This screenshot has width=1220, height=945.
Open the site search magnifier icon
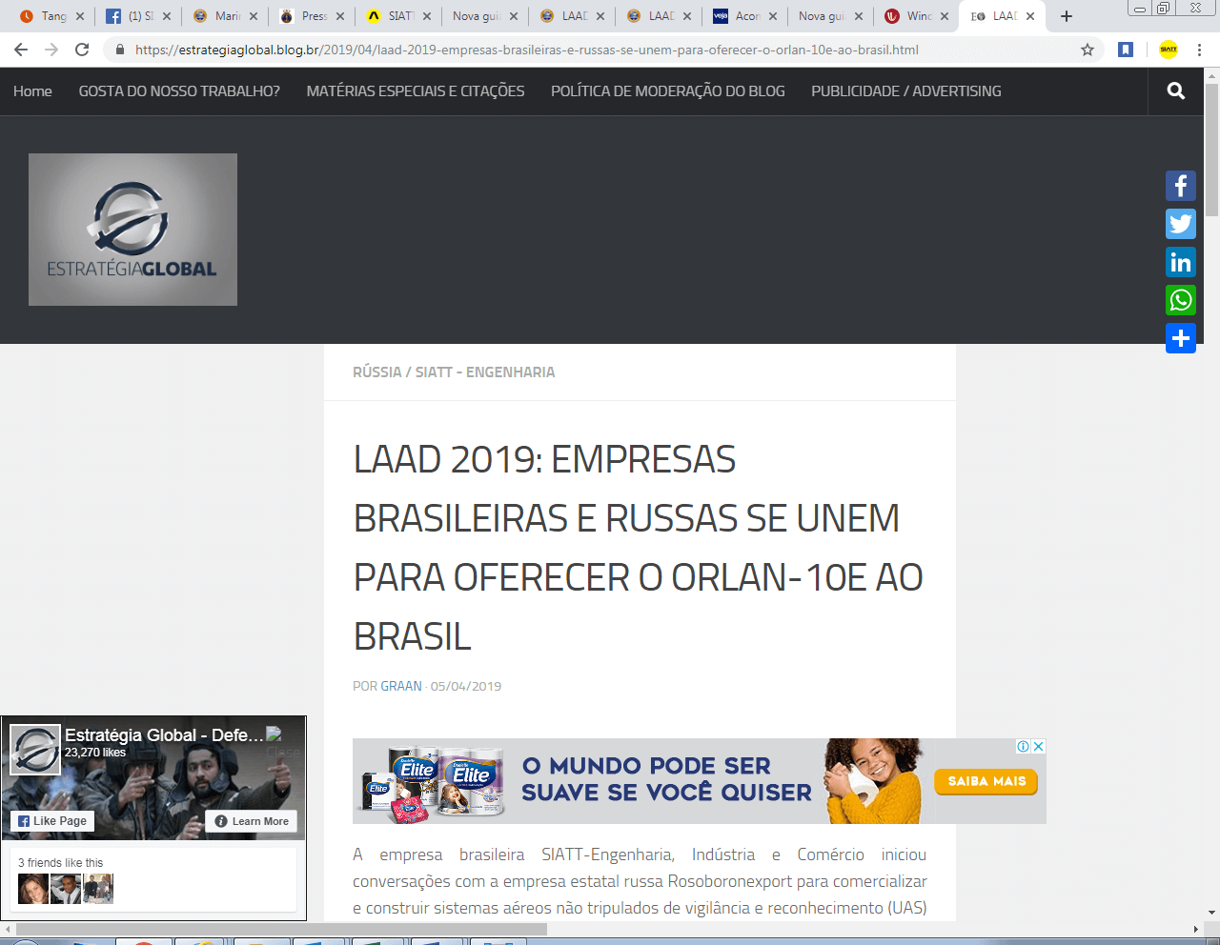tap(1176, 90)
